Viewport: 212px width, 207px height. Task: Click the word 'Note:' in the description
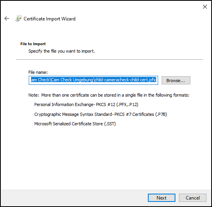[33, 95]
